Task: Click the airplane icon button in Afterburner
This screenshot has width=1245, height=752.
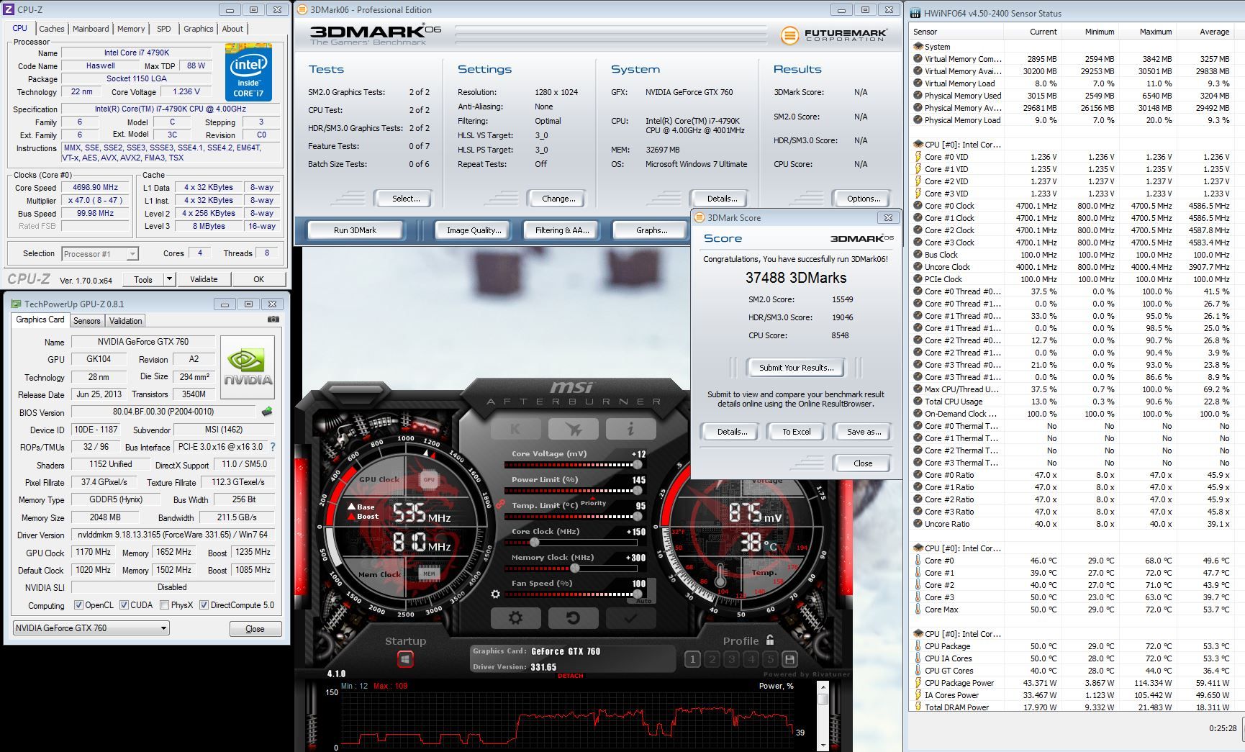Action: [x=573, y=429]
